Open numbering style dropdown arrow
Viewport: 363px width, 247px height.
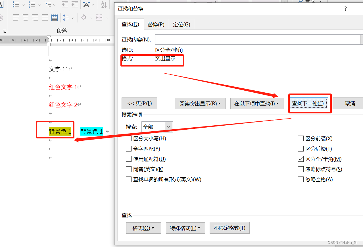point(39,5)
